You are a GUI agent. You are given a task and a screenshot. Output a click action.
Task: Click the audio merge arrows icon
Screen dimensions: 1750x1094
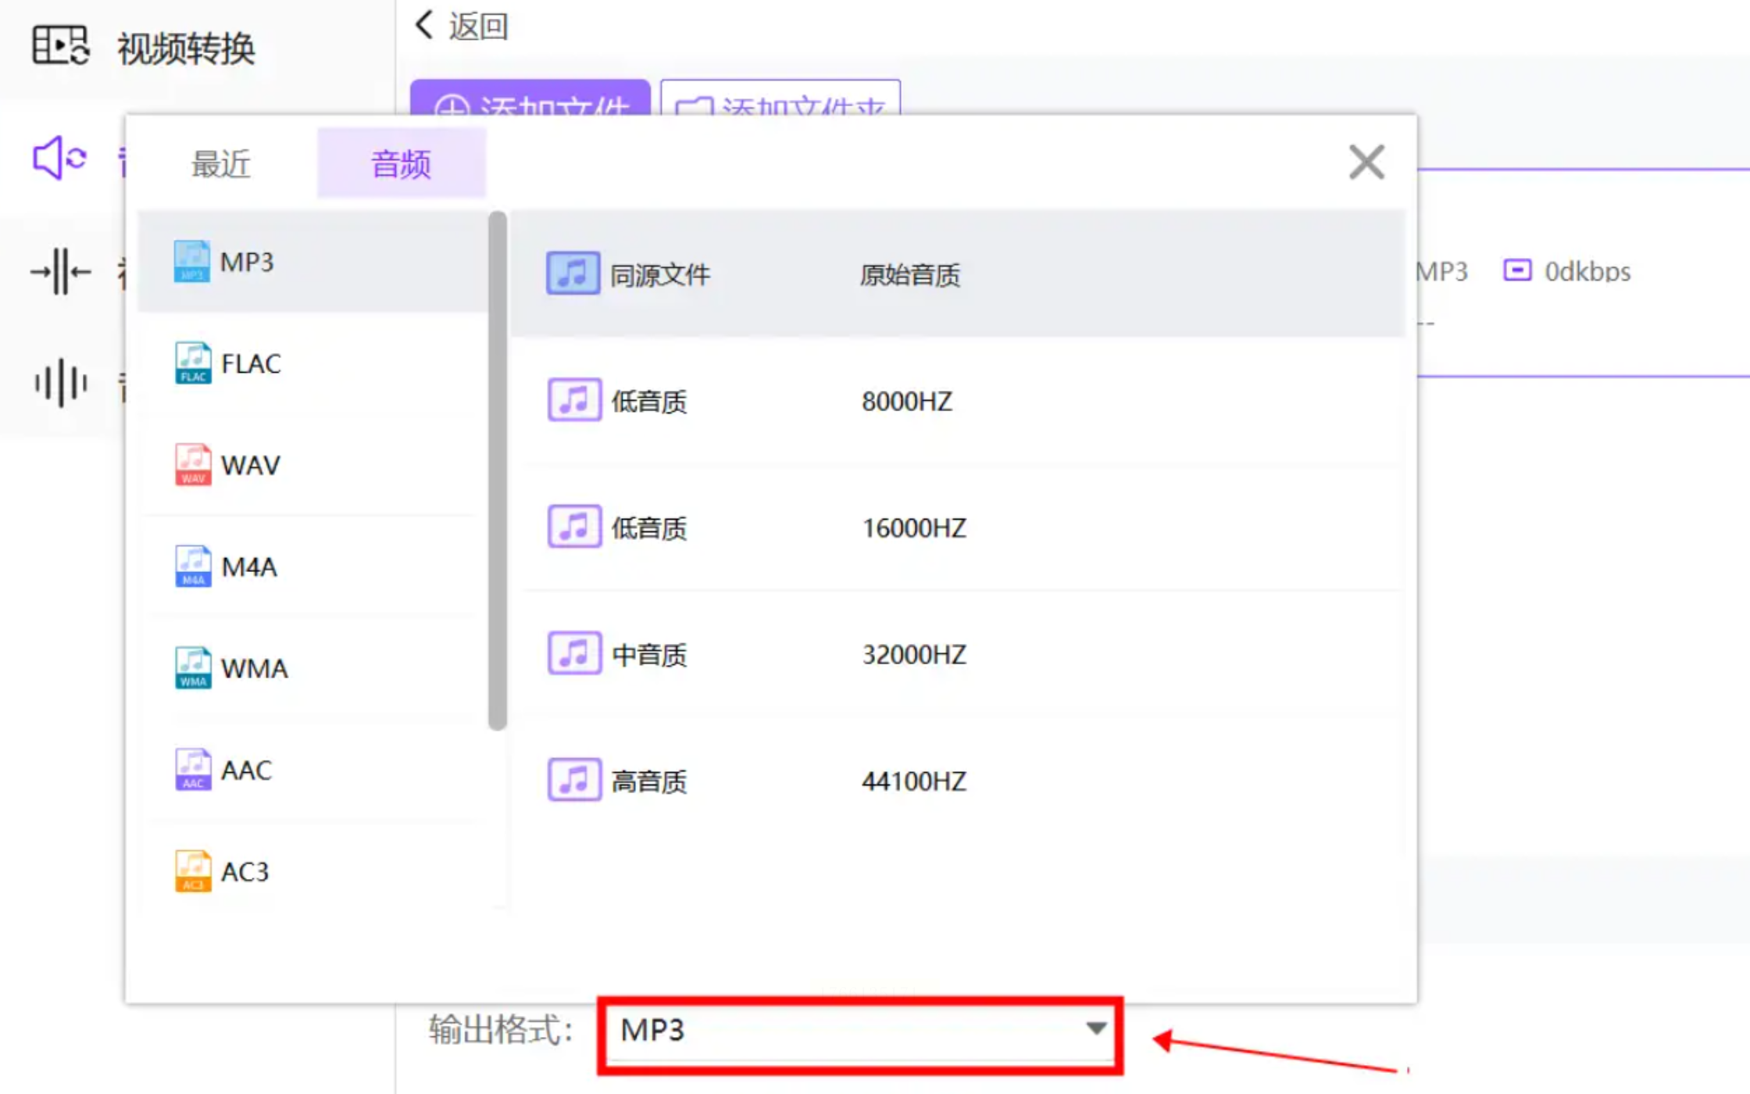click(x=60, y=272)
